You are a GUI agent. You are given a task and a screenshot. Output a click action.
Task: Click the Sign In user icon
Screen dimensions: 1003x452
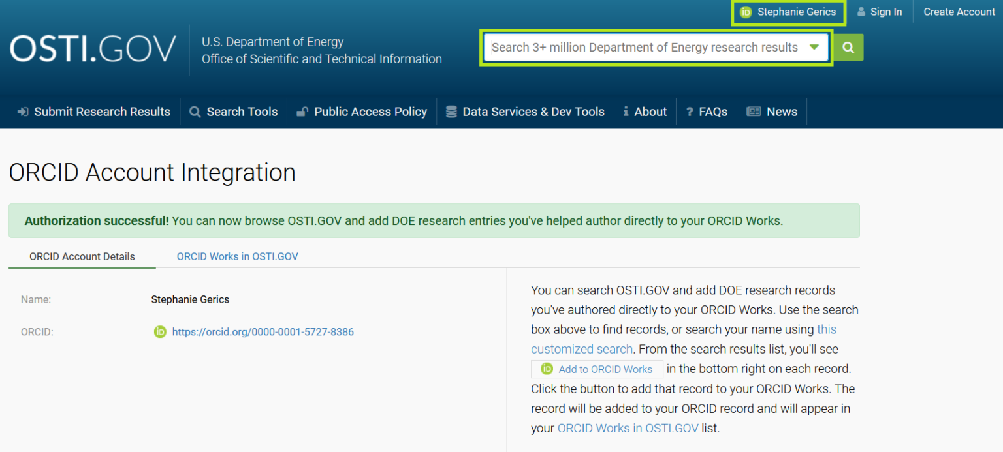point(861,12)
